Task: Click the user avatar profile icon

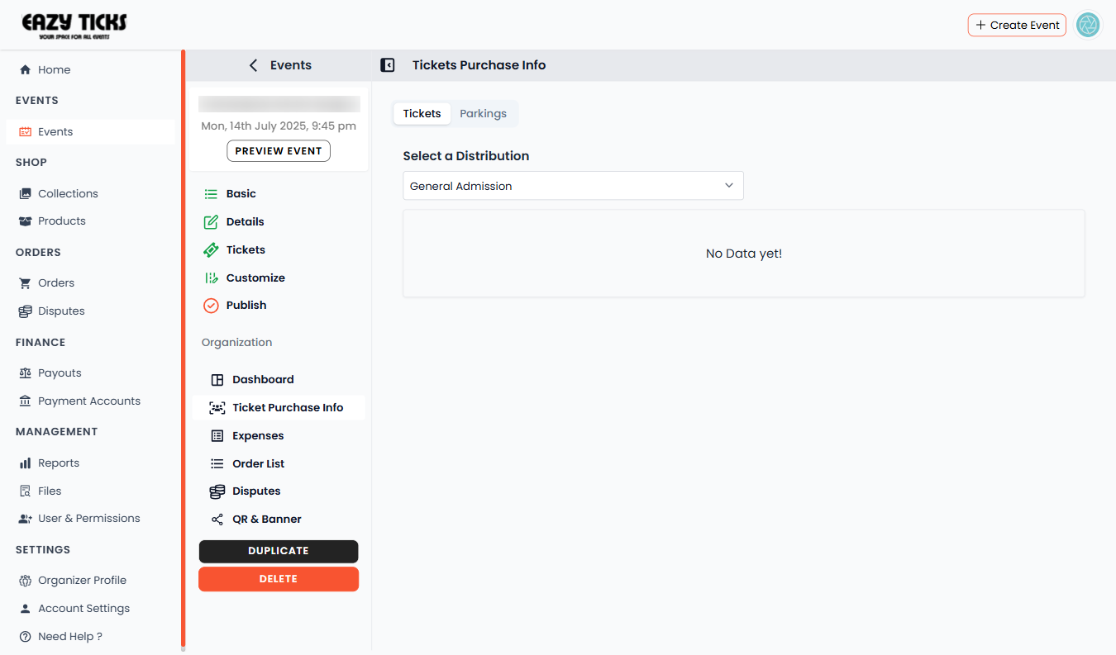Action: point(1088,25)
